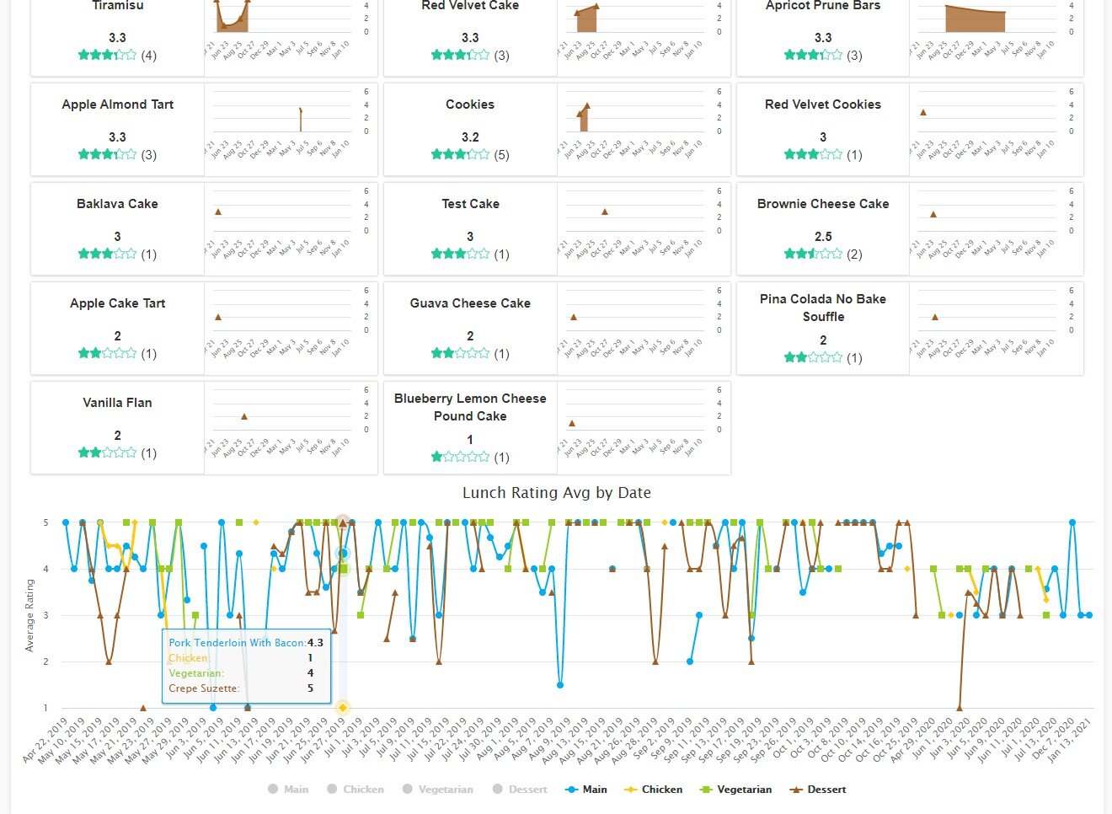Enable the greyed-out Dessert legend item
Viewport: 1112px width, 814px height.
click(520, 790)
